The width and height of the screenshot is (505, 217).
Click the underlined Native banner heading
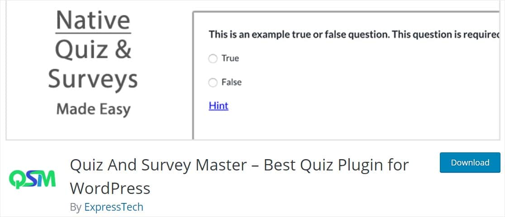click(93, 21)
